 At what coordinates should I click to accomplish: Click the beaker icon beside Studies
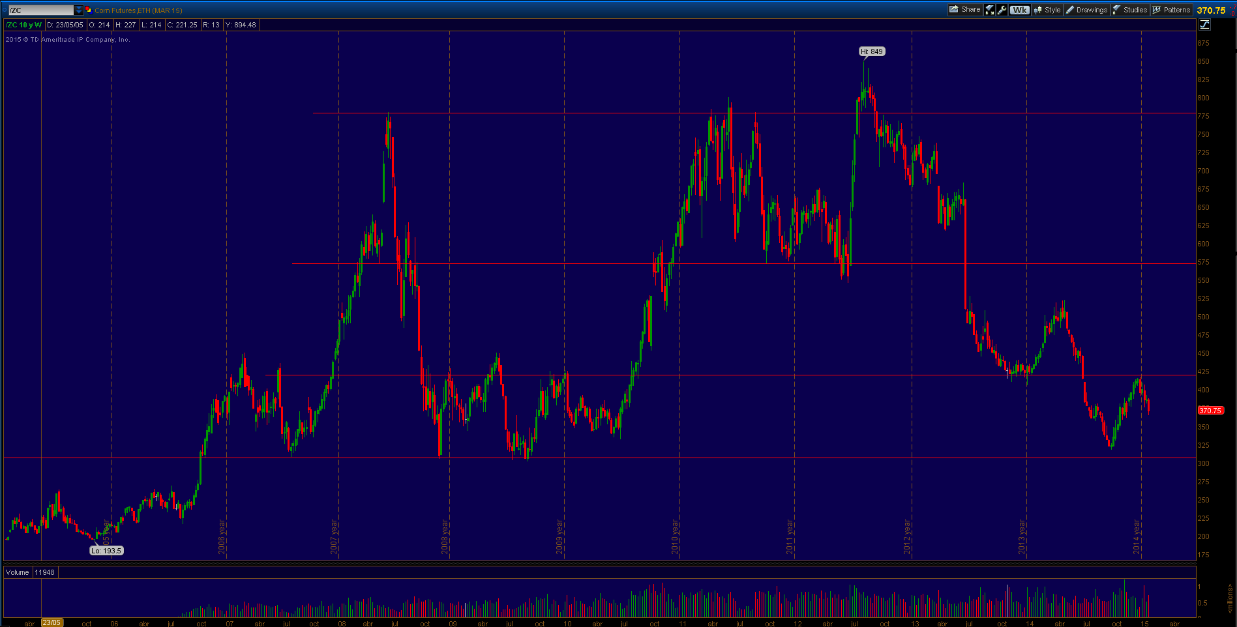coord(1116,10)
